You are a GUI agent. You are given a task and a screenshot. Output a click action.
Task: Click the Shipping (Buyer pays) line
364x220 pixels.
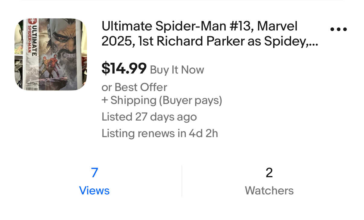click(x=162, y=100)
